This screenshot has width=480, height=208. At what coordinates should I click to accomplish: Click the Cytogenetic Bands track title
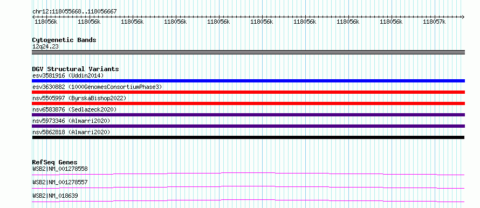pos(64,40)
